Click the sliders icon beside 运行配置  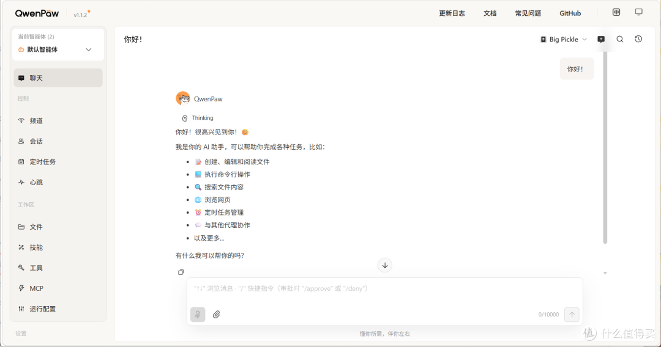(21, 309)
